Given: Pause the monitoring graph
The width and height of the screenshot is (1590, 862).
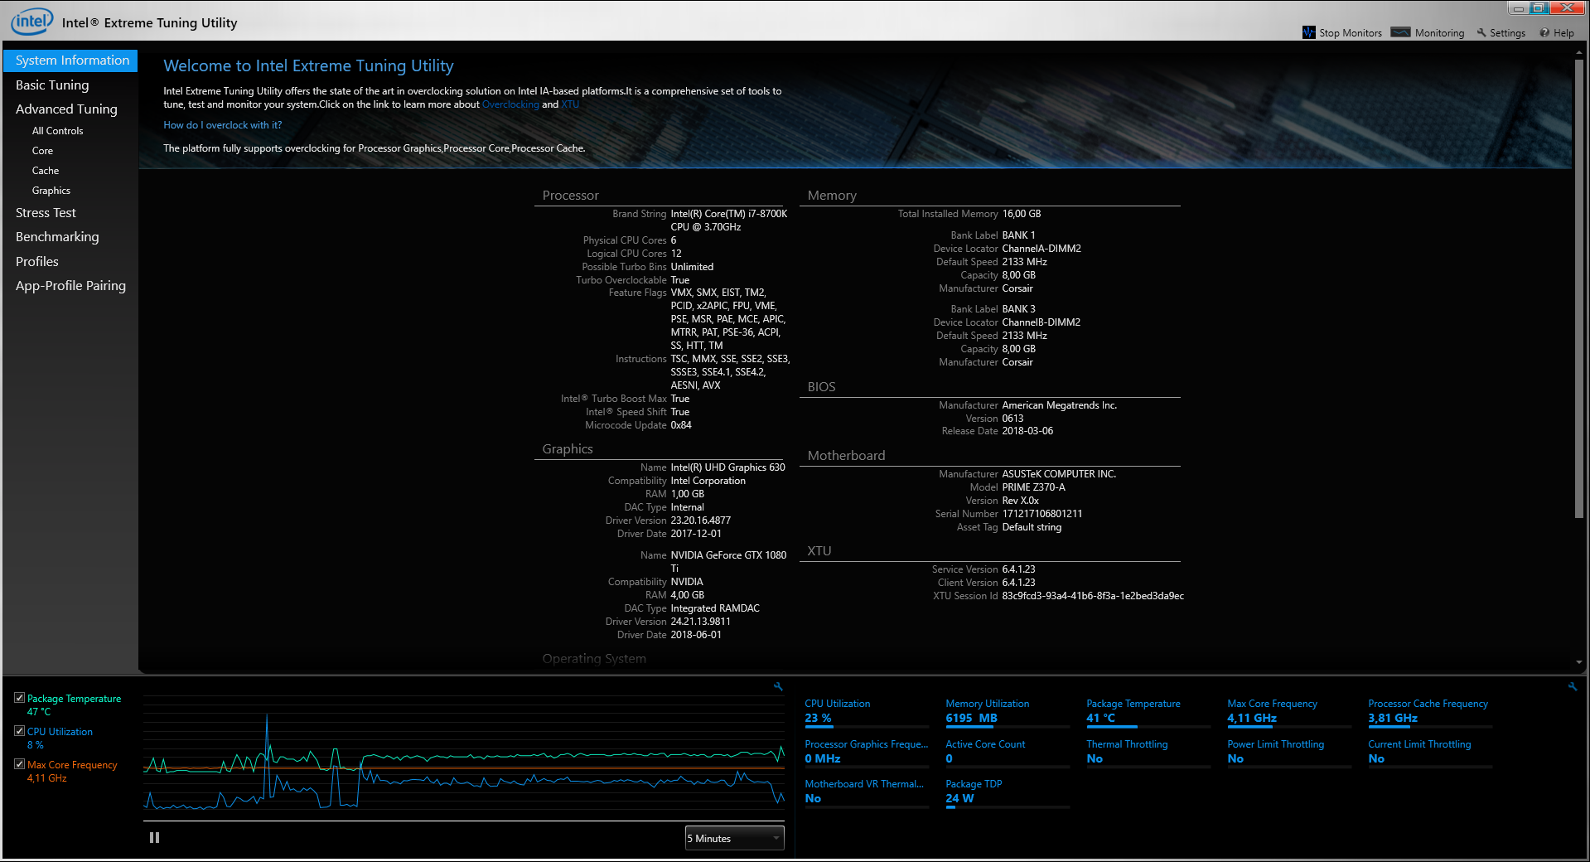Looking at the screenshot, I should 154,838.
